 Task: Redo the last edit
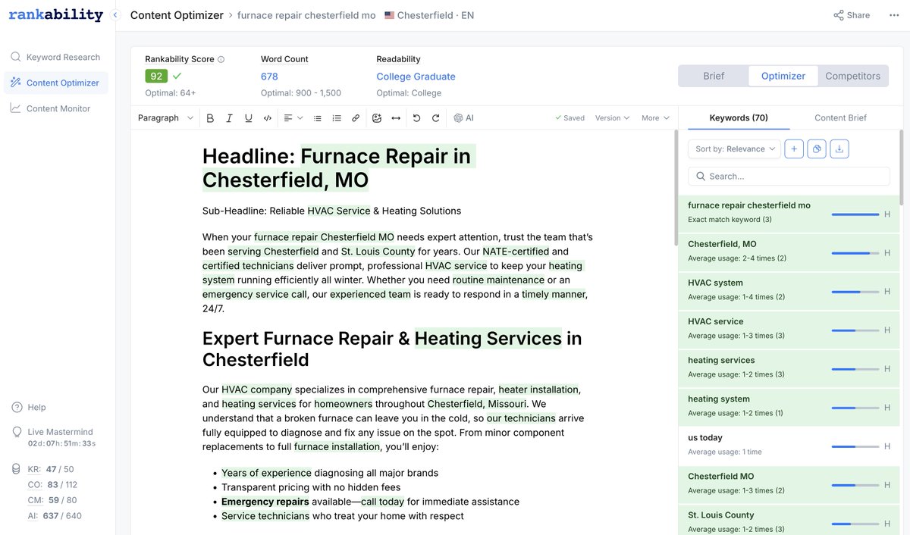(435, 118)
